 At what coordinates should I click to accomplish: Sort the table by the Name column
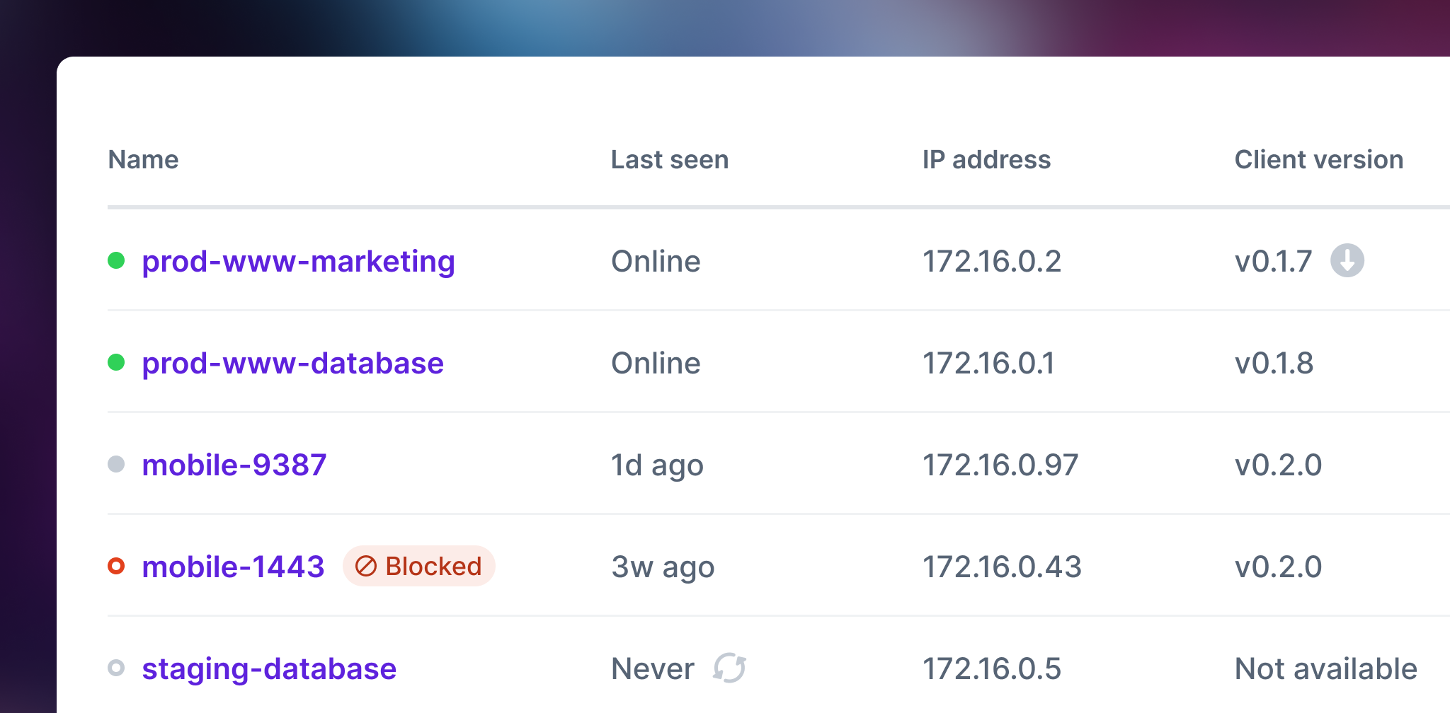coord(142,159)
